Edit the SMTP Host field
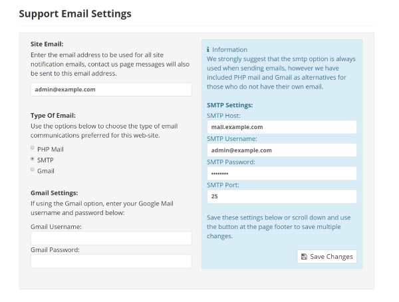 click(x=282, y=127)
